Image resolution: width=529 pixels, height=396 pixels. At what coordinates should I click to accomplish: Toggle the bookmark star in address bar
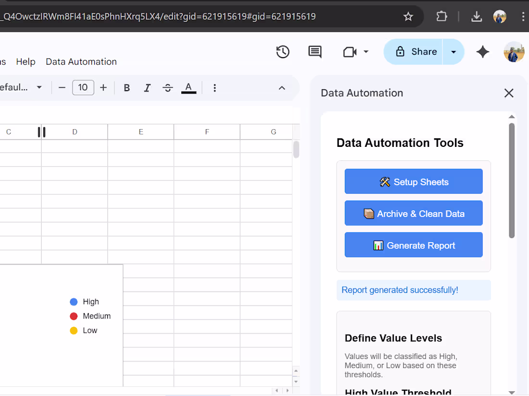pyautogui.click(x=408, y=16)
